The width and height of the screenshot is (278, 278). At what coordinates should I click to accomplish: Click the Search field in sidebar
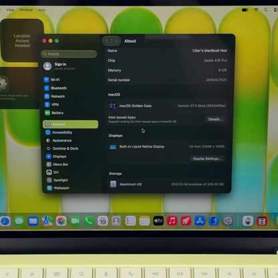(69, 54)
